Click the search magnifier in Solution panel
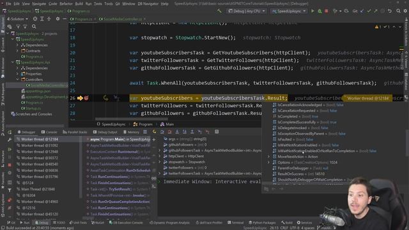Viewport: 409px width, 230px height. coord(34,26)
